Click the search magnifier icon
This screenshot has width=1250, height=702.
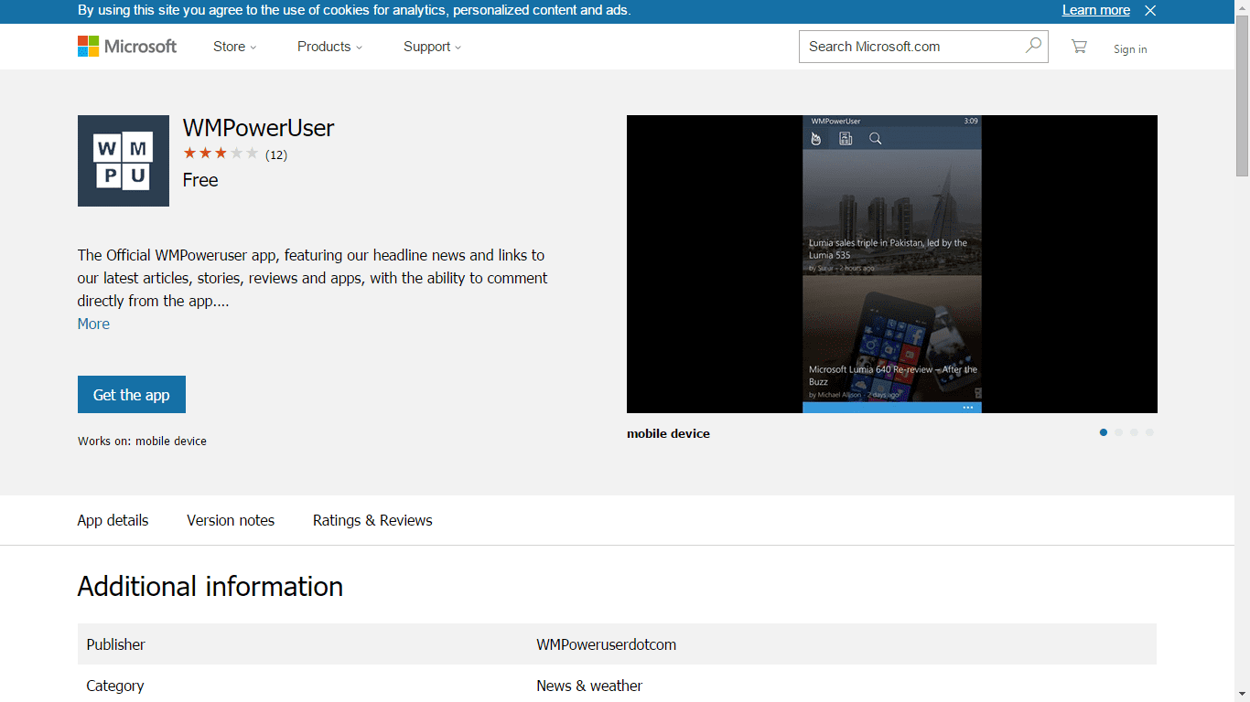(1033, 46)
